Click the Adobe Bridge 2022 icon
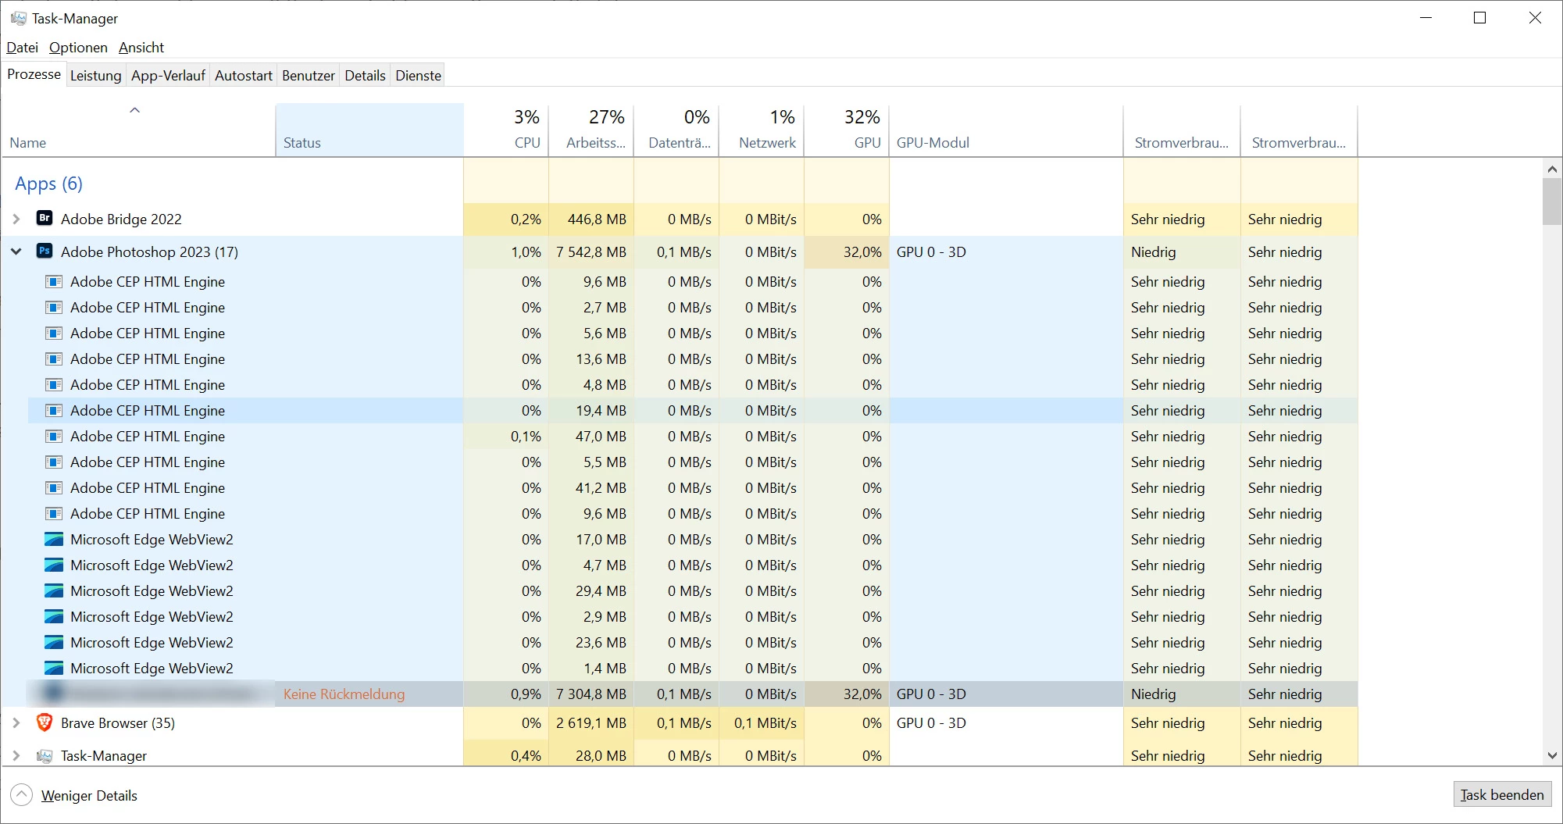The height and width of the screenshot is (824, 1563). pyautogui.click(x=45, y=219)
